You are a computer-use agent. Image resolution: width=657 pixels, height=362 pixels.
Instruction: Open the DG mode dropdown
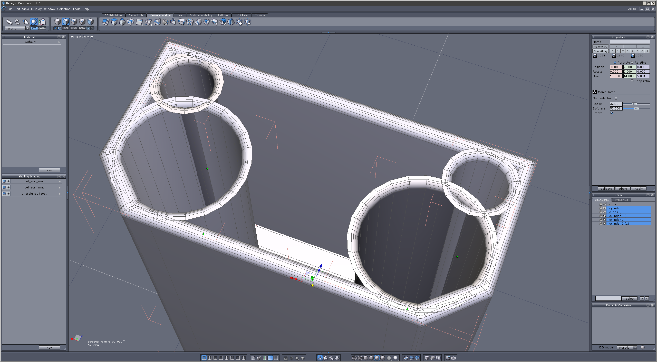[x=635, y=348]
